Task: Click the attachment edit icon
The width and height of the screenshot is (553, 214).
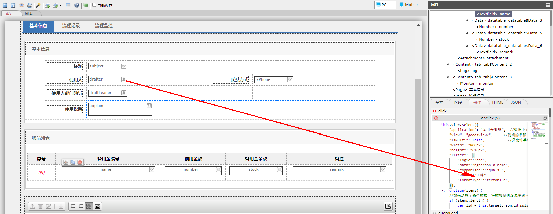Action: [x=49, y=206]
